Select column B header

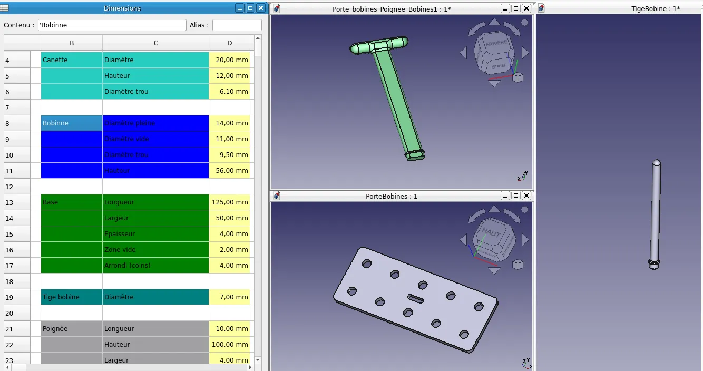click(x=72, y=43)
